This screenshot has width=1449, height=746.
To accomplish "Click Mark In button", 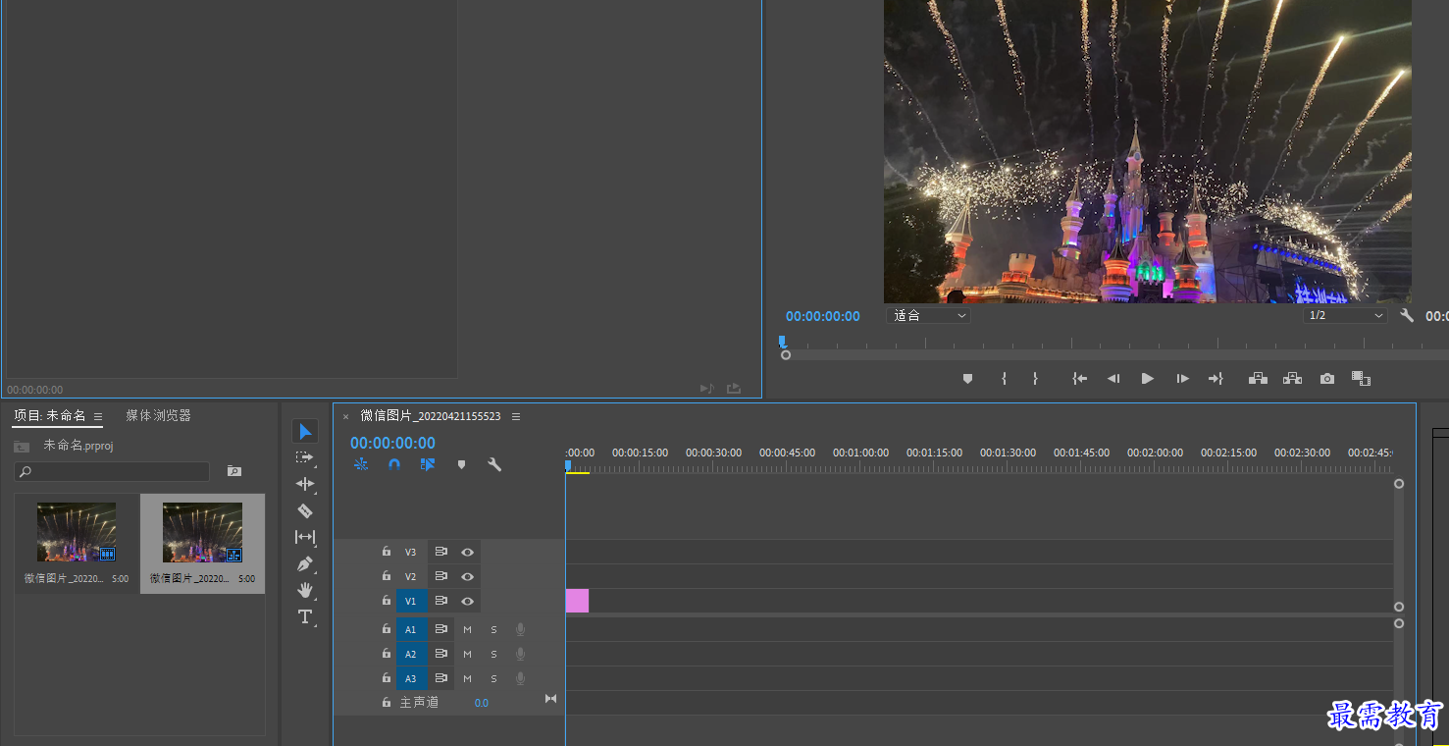I will pos(1004,378).
